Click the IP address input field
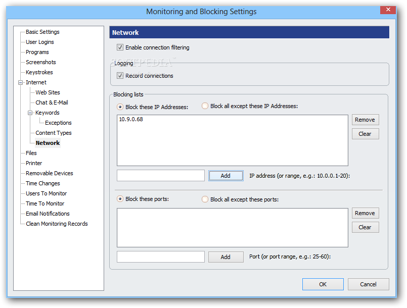407x308 pixels. [161, 176]
